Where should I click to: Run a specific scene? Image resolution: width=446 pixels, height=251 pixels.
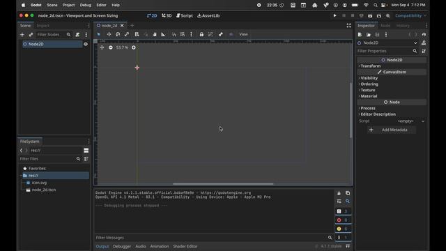[379, 15]
